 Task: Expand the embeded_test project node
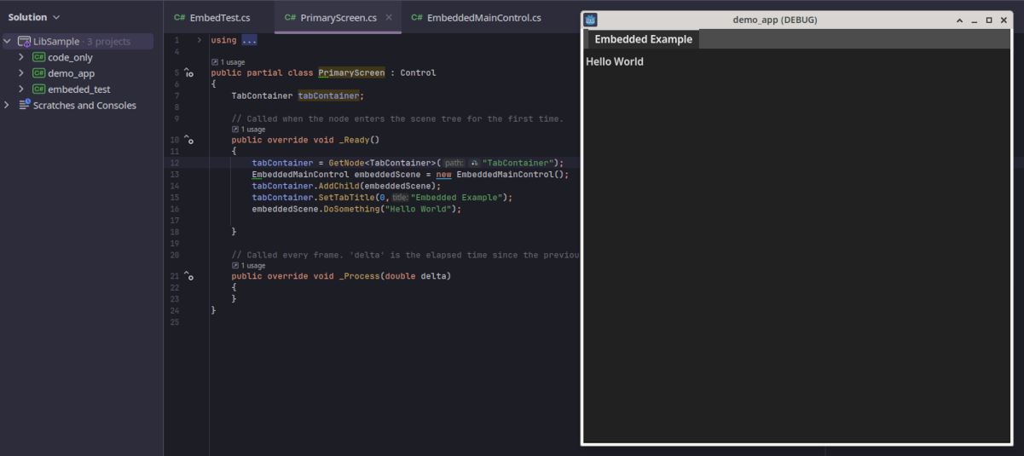point(21,89)
